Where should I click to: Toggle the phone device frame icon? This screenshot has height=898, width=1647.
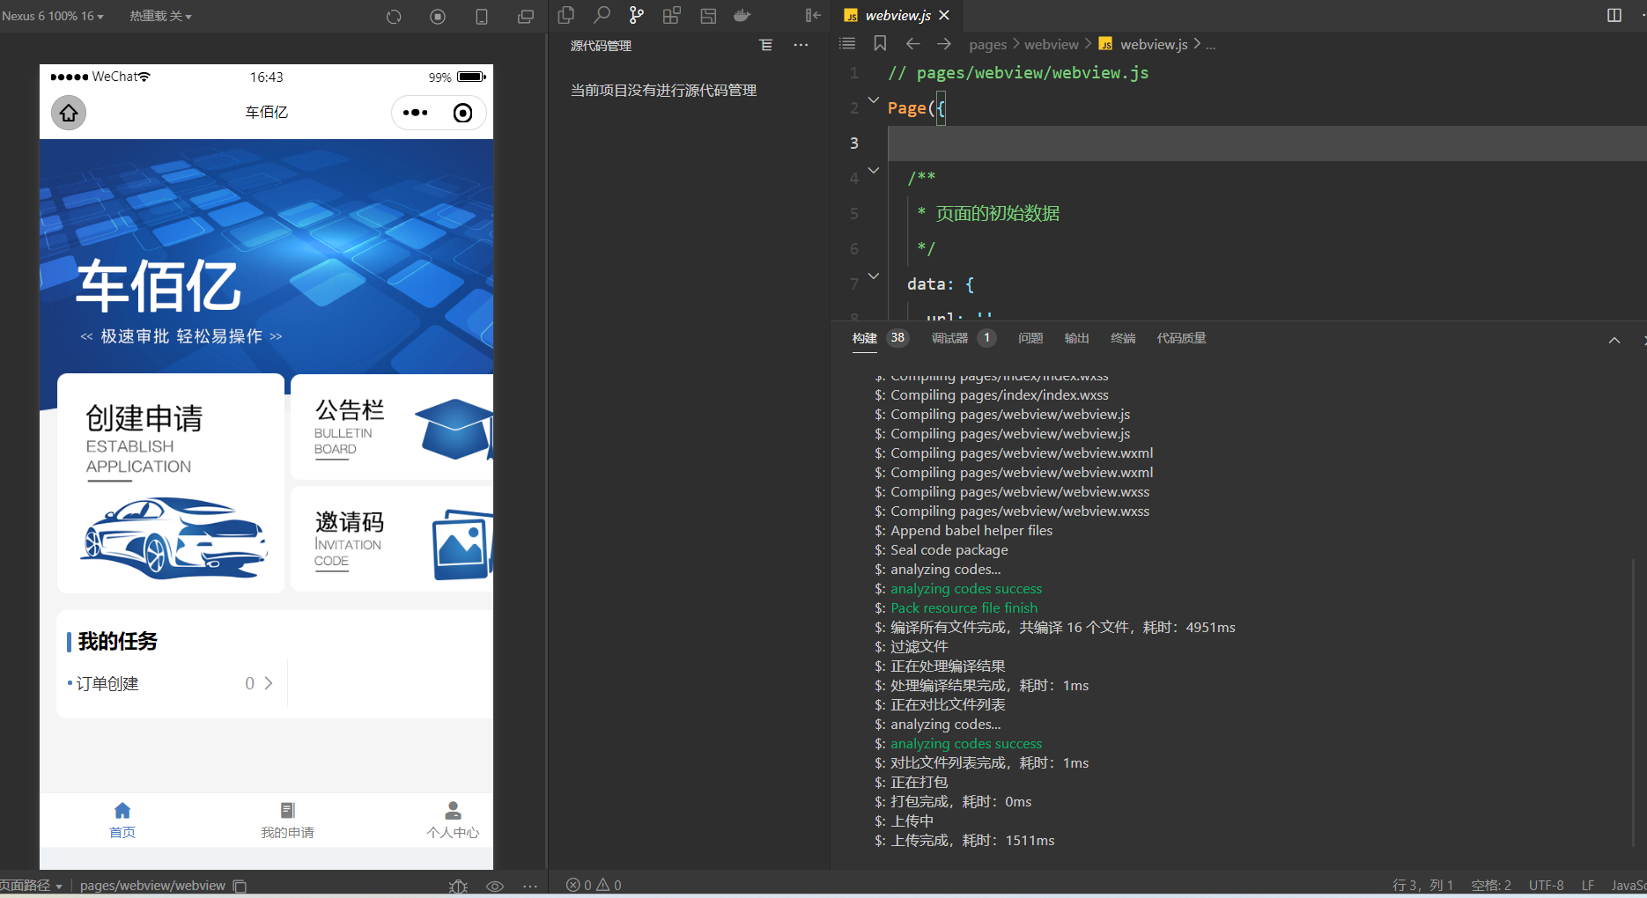[x=482, y=17]
